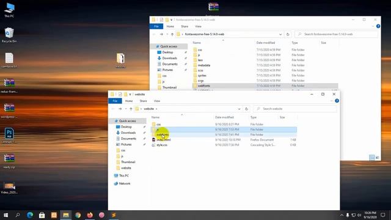Open File tab in website window
The image size is (391, 220).
(x=115, y=101)
